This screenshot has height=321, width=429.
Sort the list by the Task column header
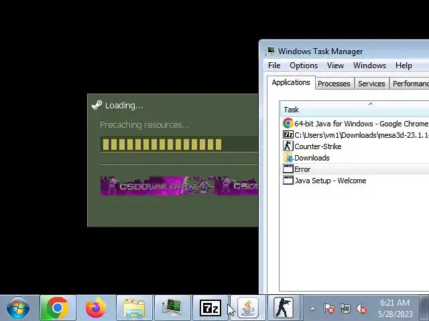[x=355, y=110]
